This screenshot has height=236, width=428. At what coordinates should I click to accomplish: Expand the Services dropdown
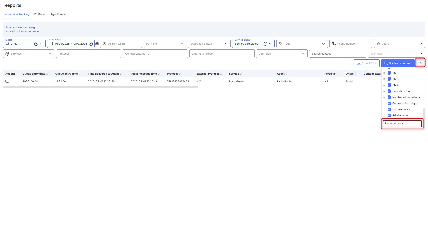click(29, 54)
